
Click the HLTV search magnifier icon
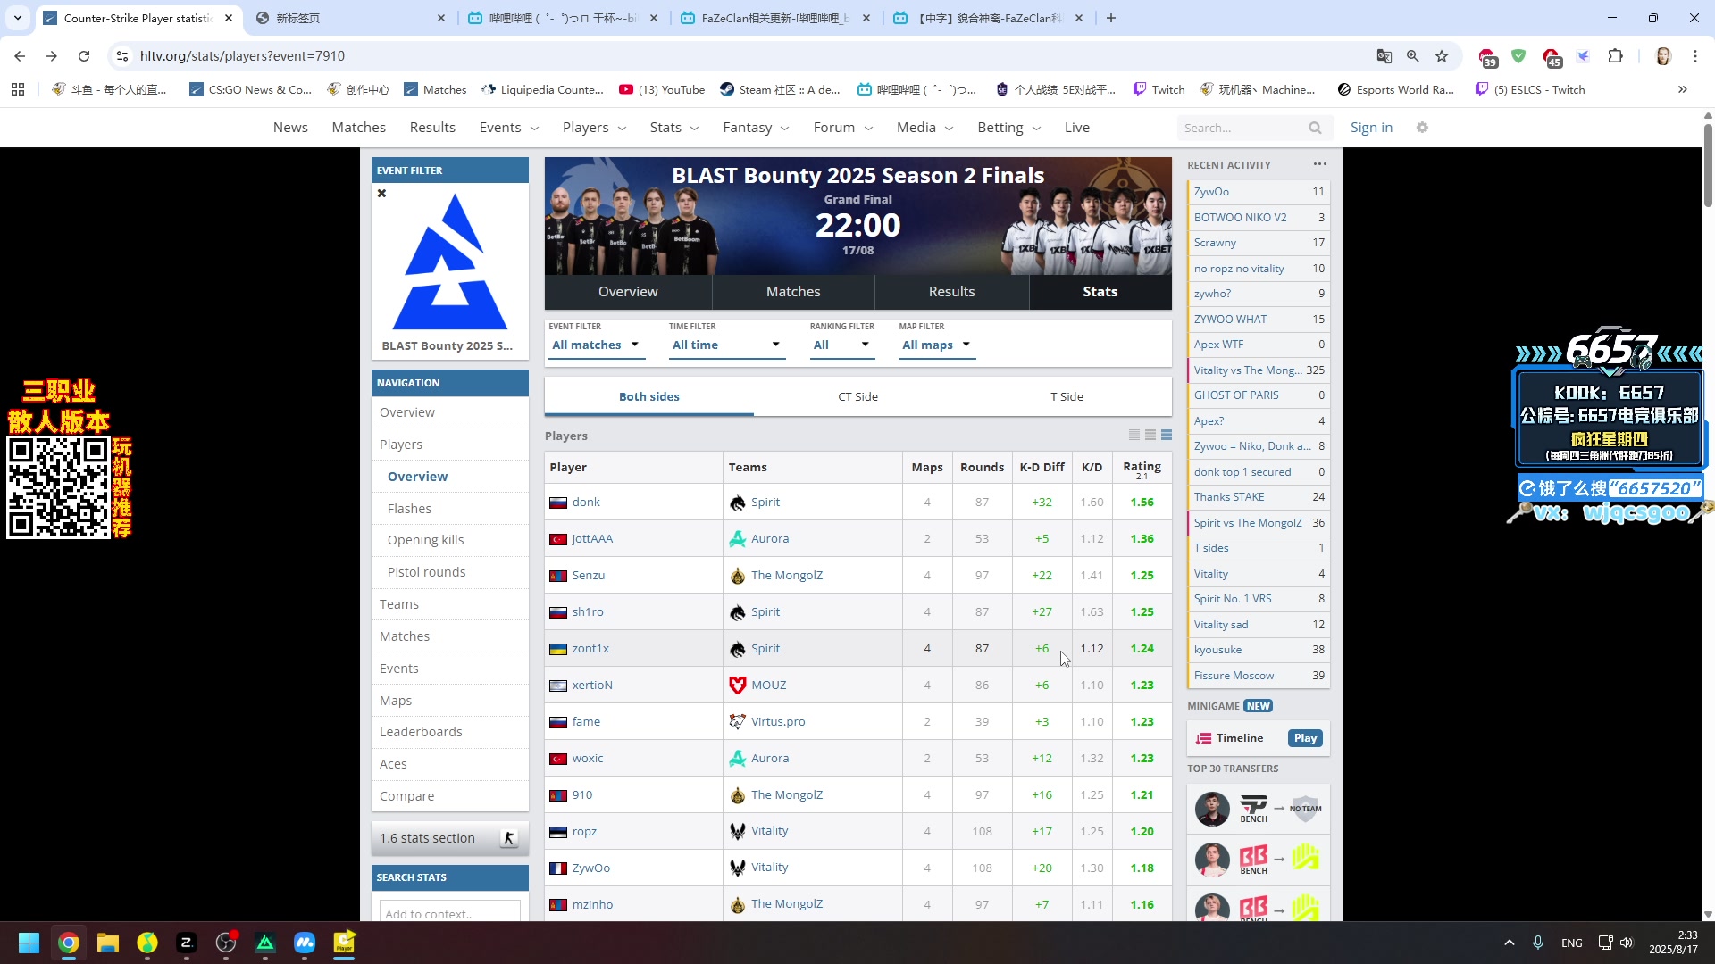click(x=1315, y=128)
